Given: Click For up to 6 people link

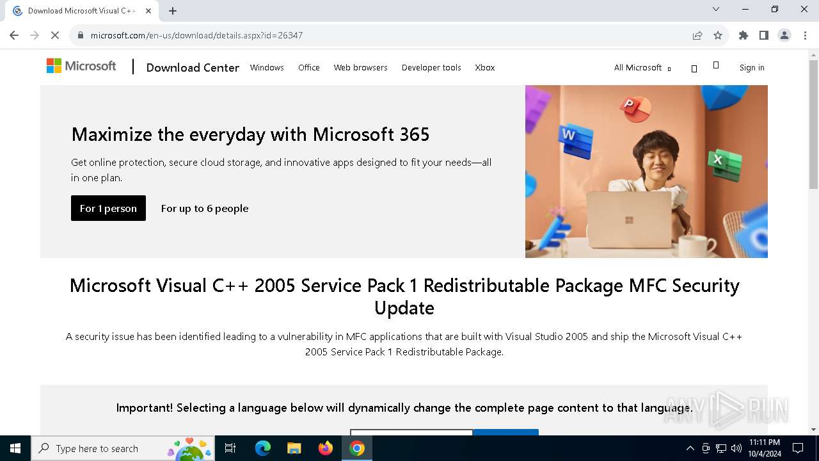Looking at the screenshot, I should pyautogui.click(x=205, y=208).
